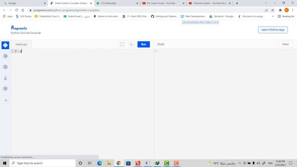
Task: Go back in browser history
Action: tap(4, 10)
